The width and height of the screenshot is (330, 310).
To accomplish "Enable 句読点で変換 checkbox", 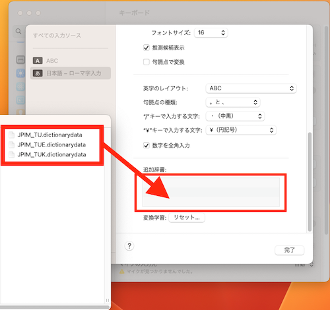I will click(x=147, y=62).
